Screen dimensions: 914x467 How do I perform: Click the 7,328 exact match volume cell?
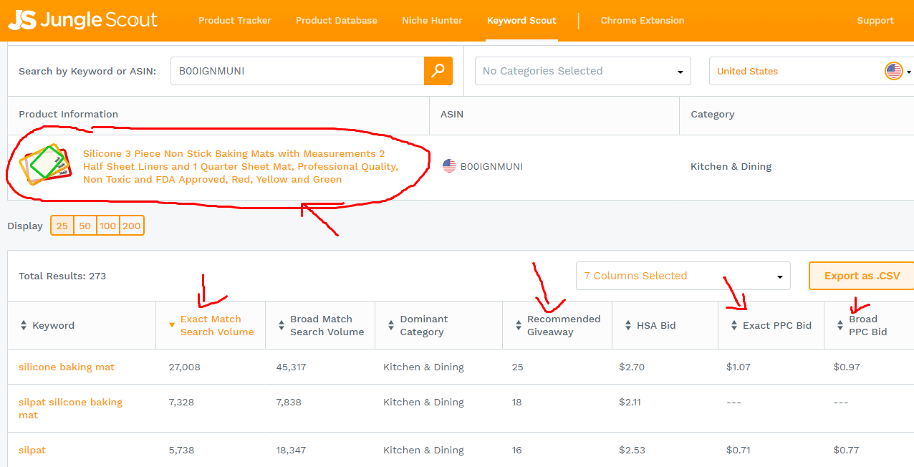coord(181,402)
